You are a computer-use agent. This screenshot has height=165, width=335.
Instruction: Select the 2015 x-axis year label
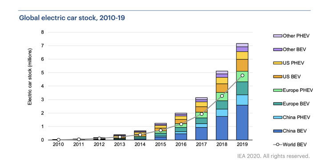click(161, 145)
